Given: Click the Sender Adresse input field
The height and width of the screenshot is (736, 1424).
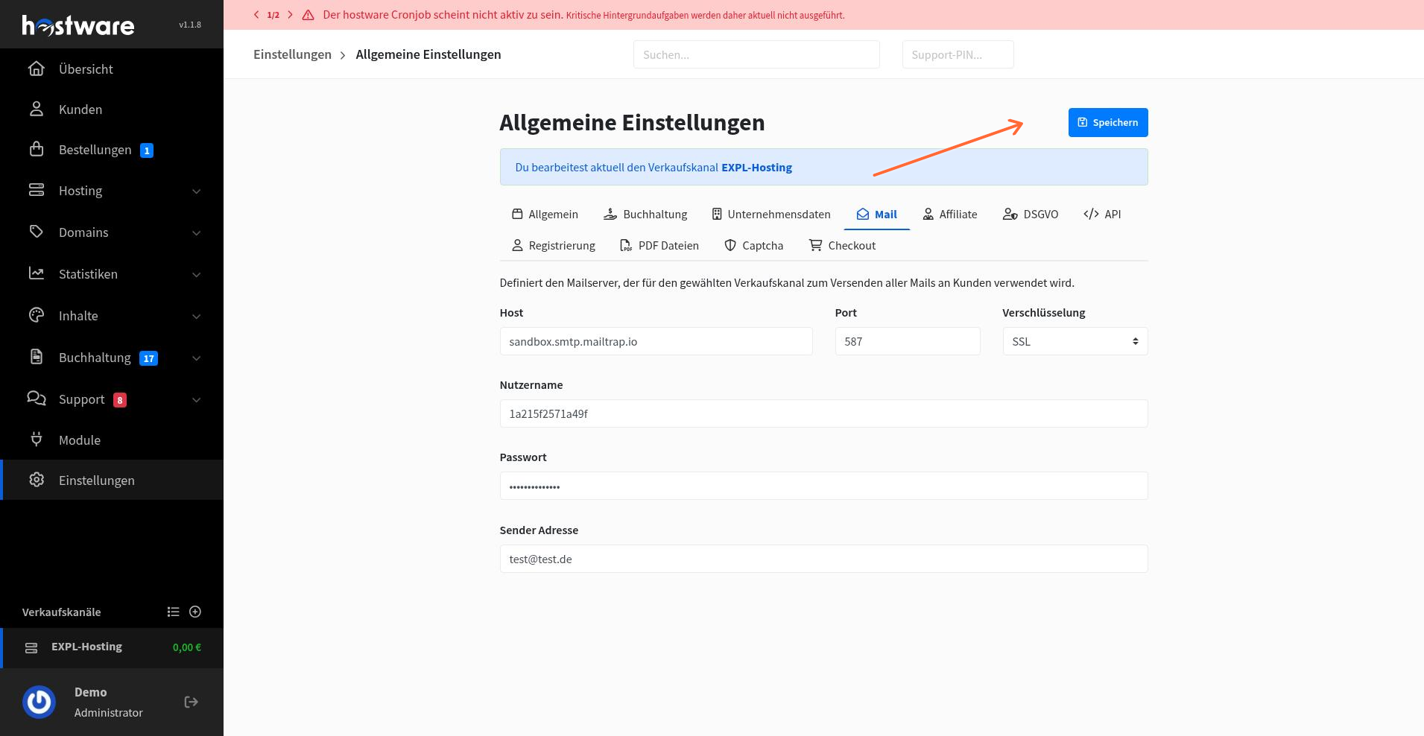Looking at the screenshot, I should pos(823,559).
